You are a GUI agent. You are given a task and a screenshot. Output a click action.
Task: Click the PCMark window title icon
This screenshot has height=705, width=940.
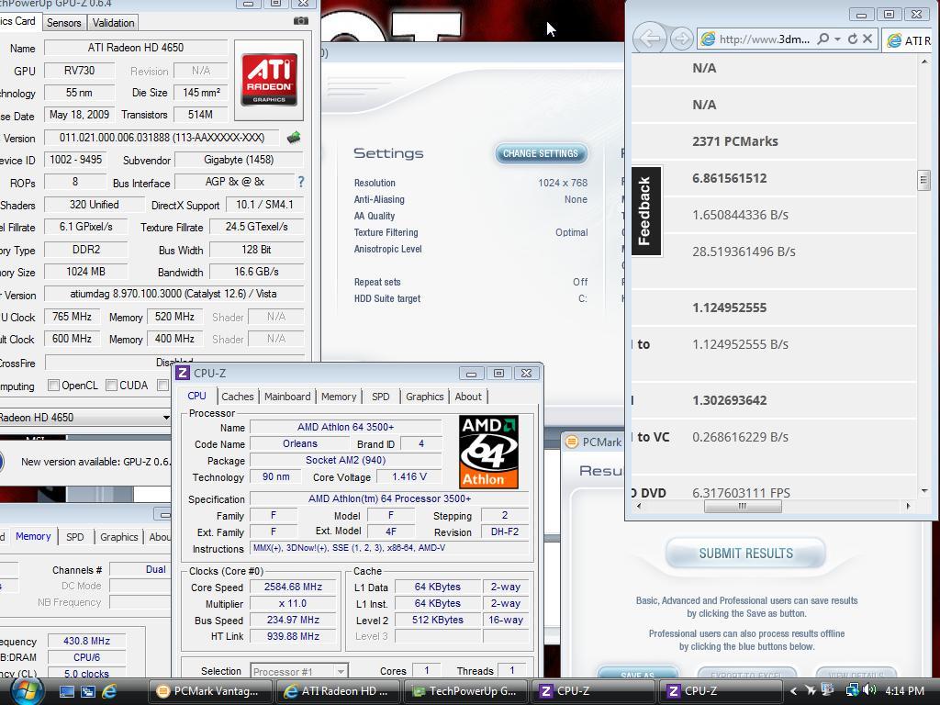click(571, 442)
